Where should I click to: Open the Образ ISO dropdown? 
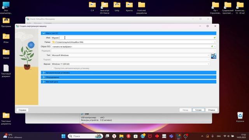215,47
